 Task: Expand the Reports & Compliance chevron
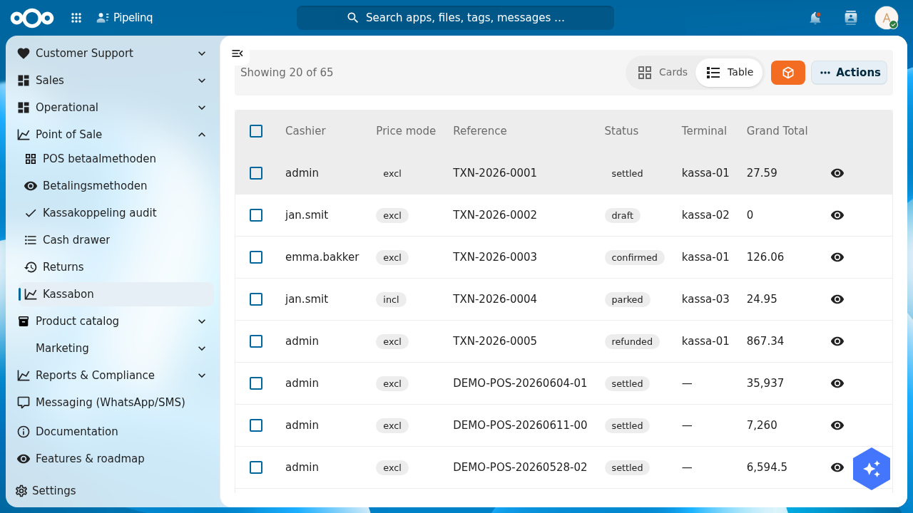pos(202,375)
